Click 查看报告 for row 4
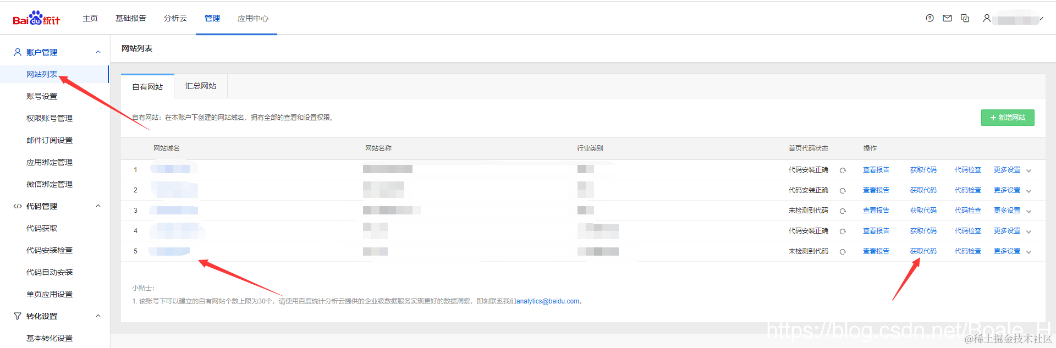This screenshot has width=1056, height=348. click(x=876, y=231)
